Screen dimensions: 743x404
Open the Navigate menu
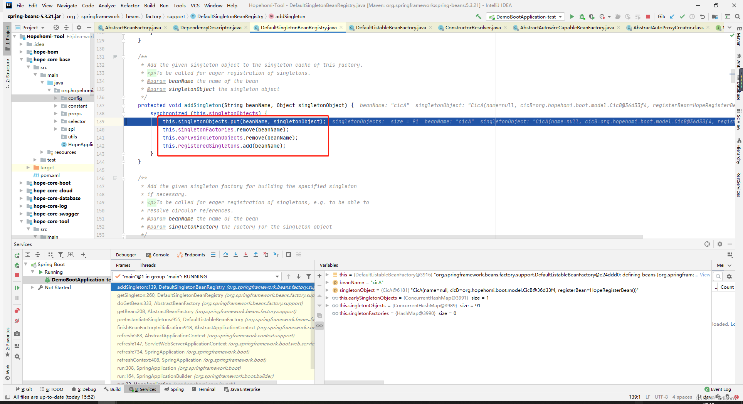67,5
